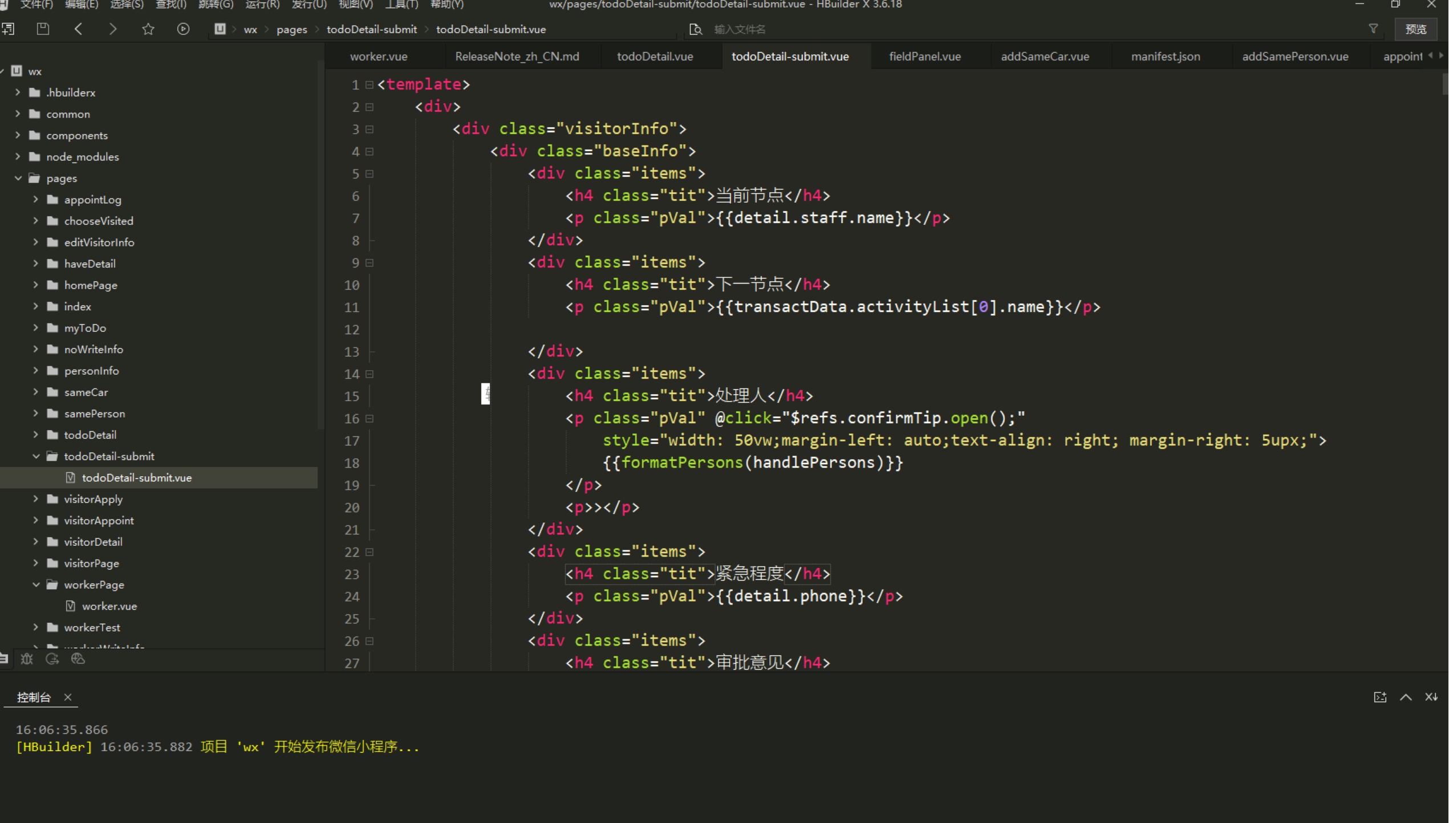This screenshot has height=823, width=1449.
Task: Click the project icon in breadcrumb
Action: tap(220, 29)
